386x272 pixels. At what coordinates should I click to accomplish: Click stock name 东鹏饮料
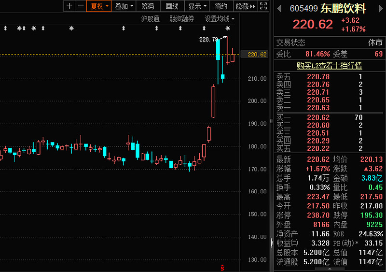343,9
